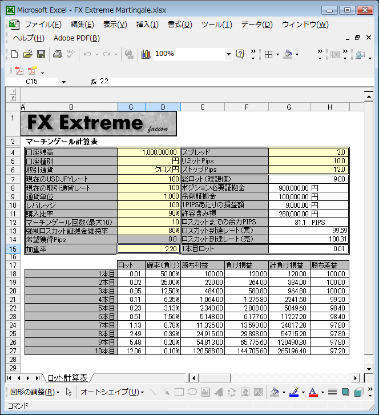379x415 pixels.
Task: Open the Name Box dropdown arrow
Action: tap(63, 82)
